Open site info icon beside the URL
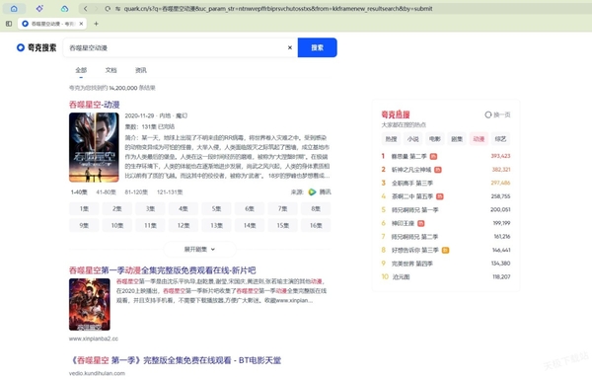Image resolution: width=592 pixels, height=380 pixels. coord(117,8)
